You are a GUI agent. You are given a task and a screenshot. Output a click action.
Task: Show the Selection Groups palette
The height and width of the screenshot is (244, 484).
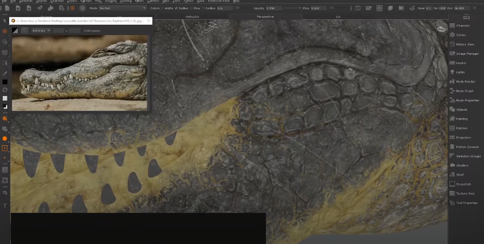pos(465,156)
